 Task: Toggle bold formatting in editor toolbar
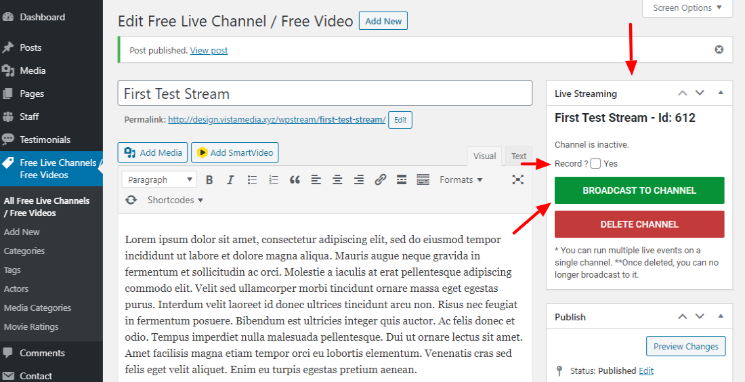click(209, 179)
